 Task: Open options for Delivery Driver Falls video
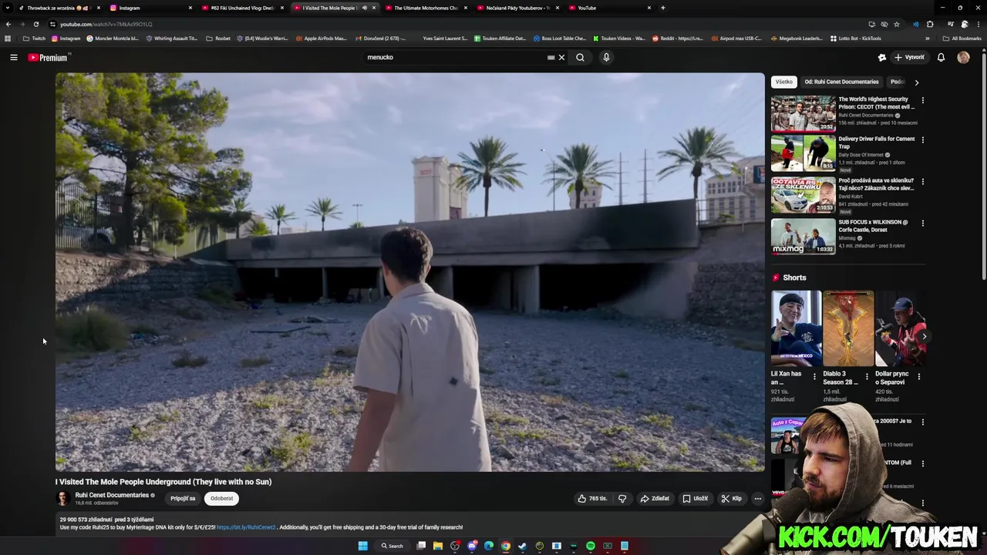click(922, 140)
